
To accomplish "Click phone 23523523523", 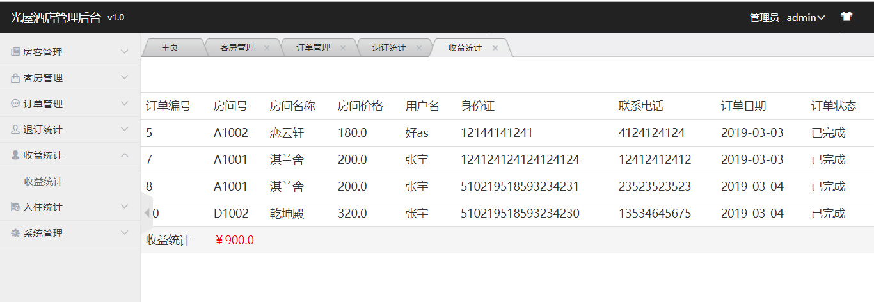I will pos(655,187).
